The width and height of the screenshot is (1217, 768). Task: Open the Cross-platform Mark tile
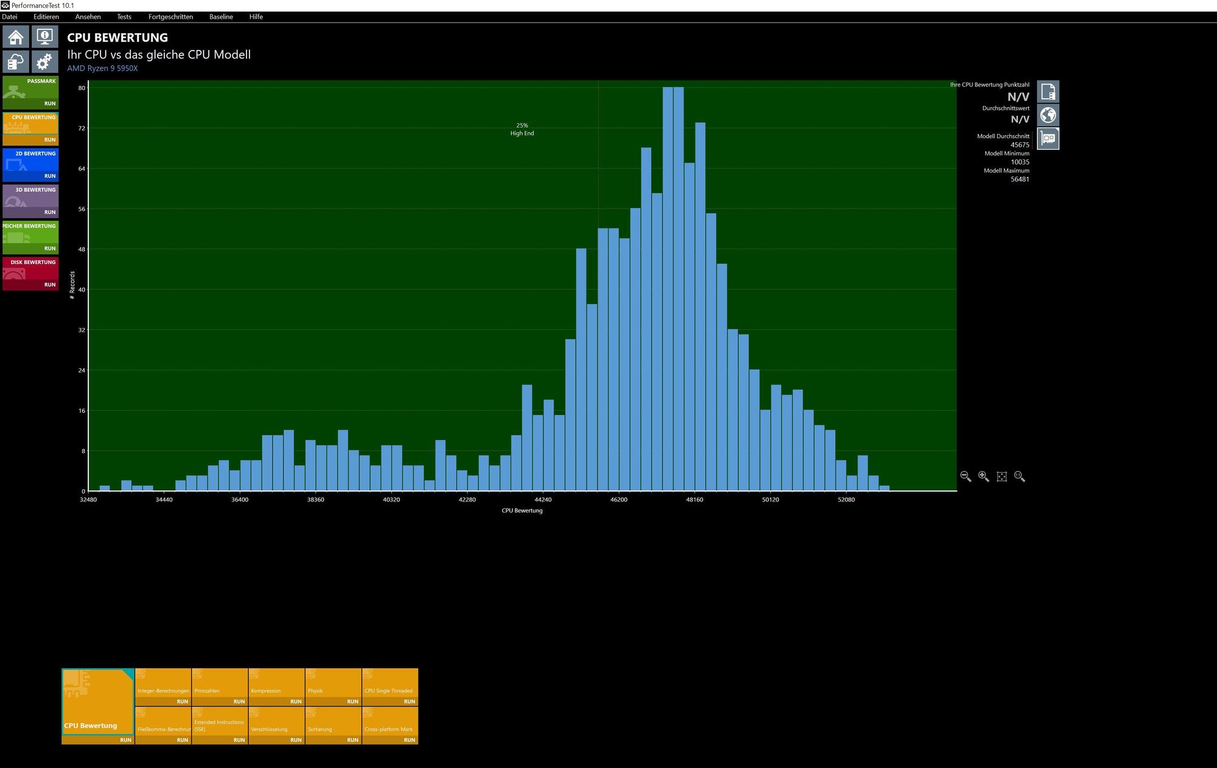pyautogui.click(x=390, y=722)
